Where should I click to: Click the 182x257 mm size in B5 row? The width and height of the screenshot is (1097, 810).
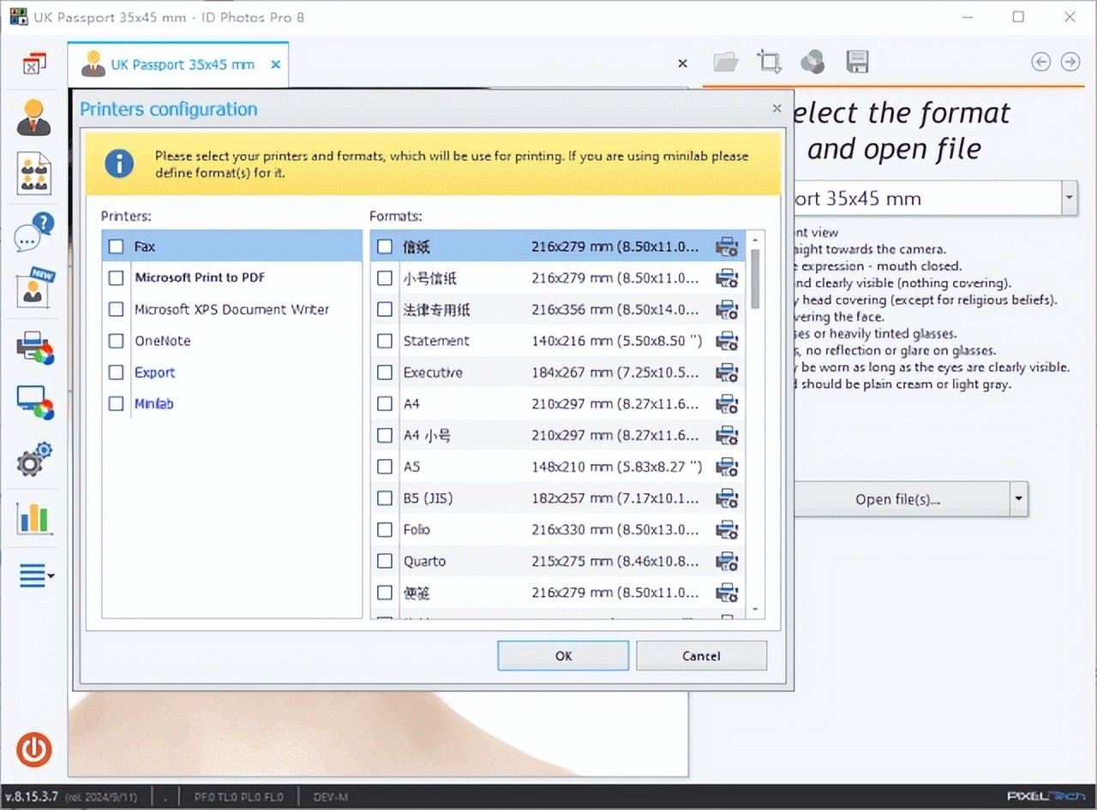[x=614, y=498]
